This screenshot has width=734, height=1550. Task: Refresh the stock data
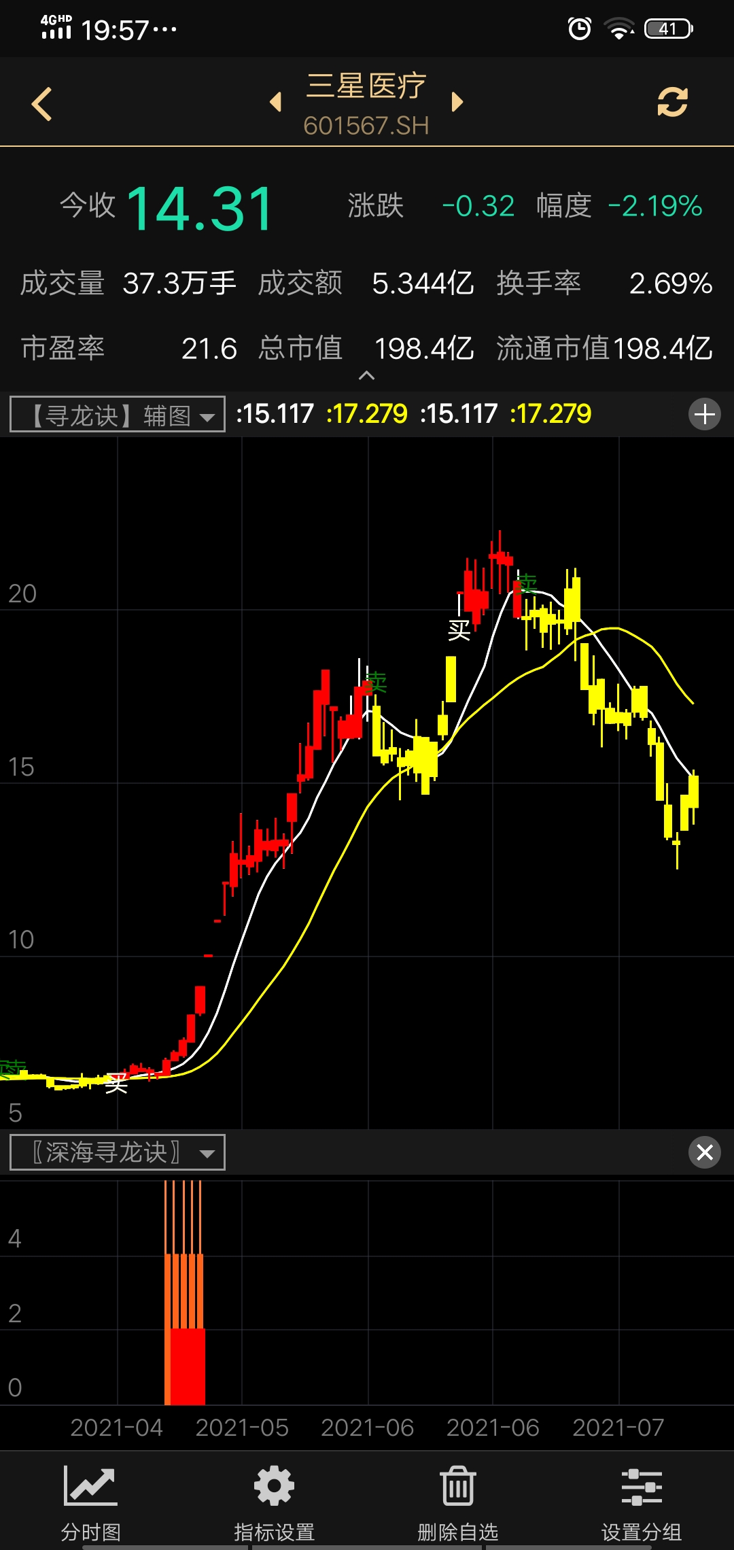pos(672,103)
